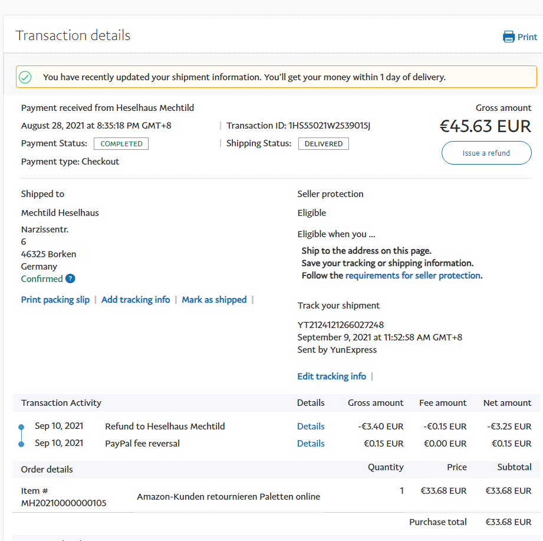Click the Print link

click(x=527, y=37)
